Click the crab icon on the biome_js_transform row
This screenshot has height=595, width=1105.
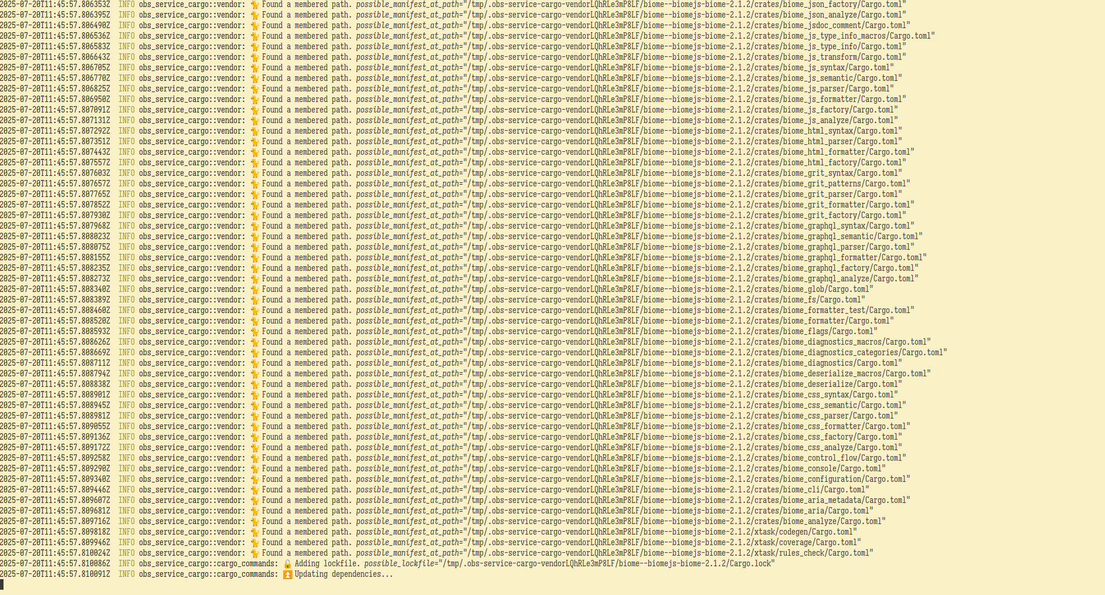[254, 57]
